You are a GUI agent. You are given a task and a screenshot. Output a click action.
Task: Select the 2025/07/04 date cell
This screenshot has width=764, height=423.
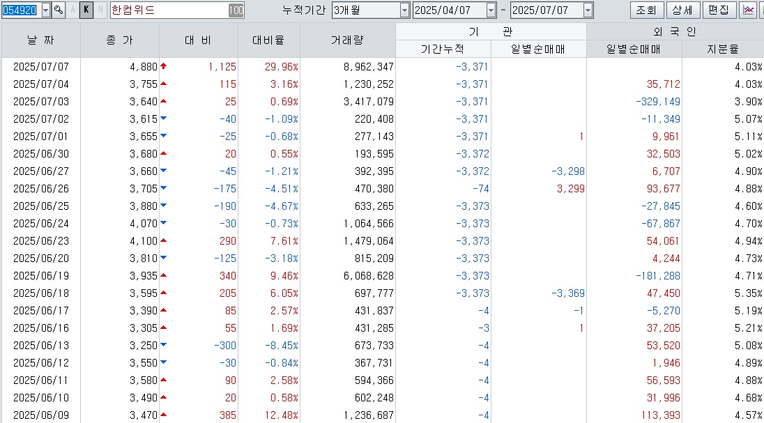41,84
